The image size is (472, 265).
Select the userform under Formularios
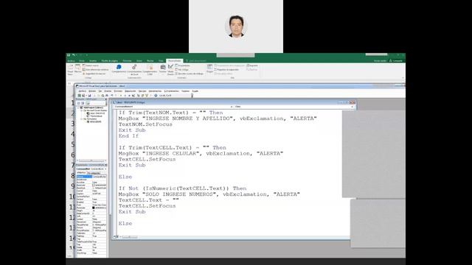click(x=95, y=121)
